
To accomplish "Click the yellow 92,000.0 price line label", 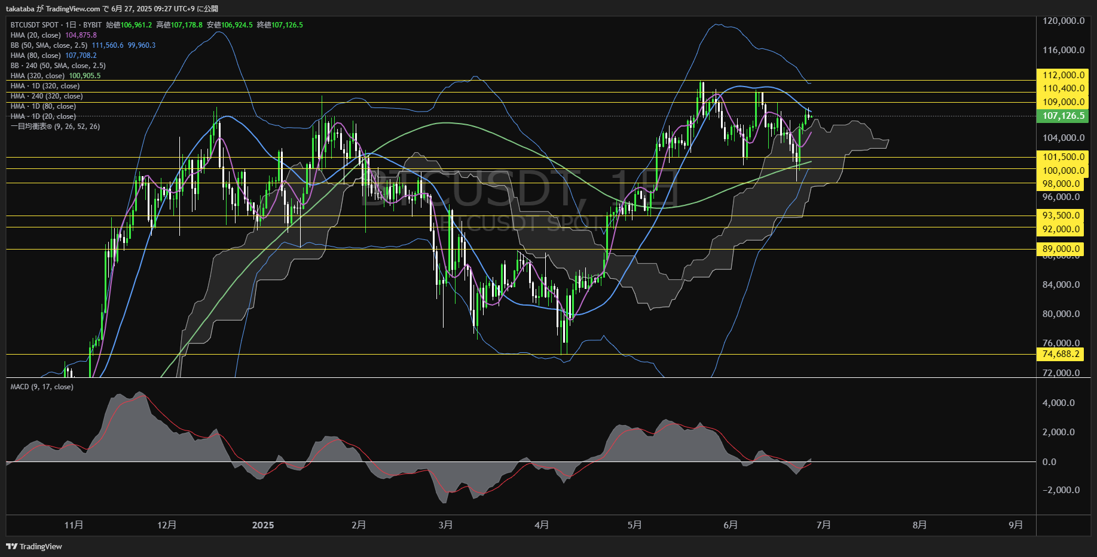I will [x=1061, y=229].
